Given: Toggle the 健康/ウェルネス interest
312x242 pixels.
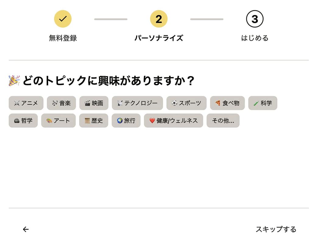Looking at the screenshot, I should 173,120.
